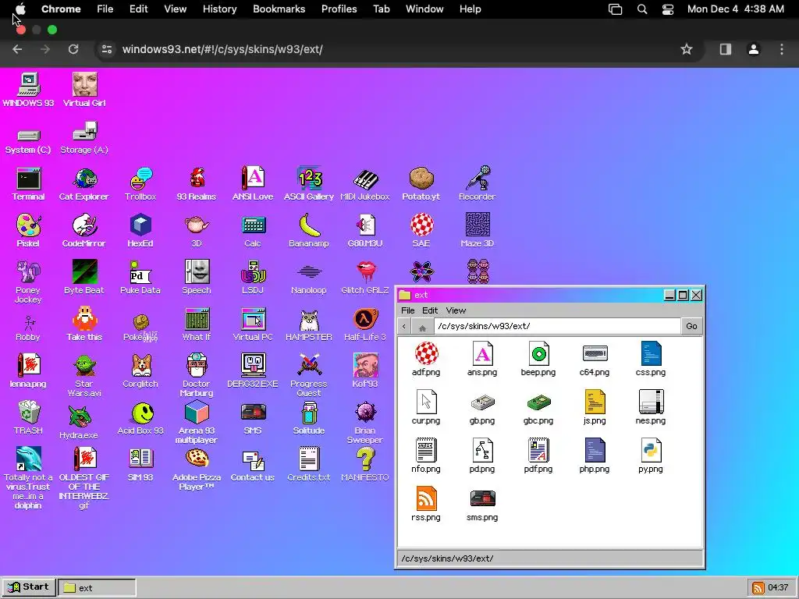Click the Go button in ext window
799x599 pixels.
(691, 326)
